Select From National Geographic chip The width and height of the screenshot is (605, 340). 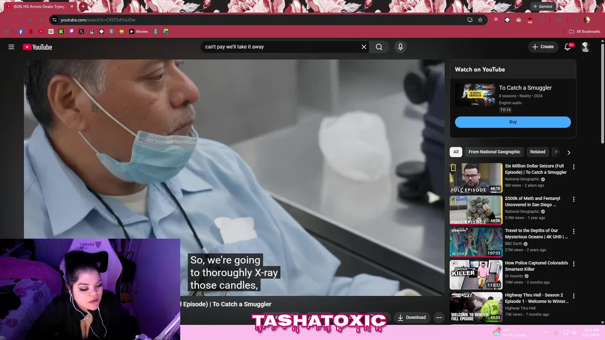pyautogui.click(x=494, y=152)
